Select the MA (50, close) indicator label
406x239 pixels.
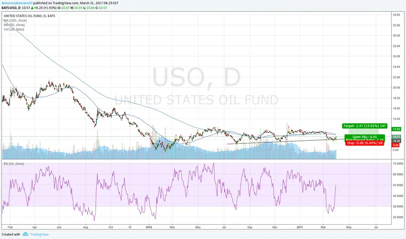click(14, 25)
